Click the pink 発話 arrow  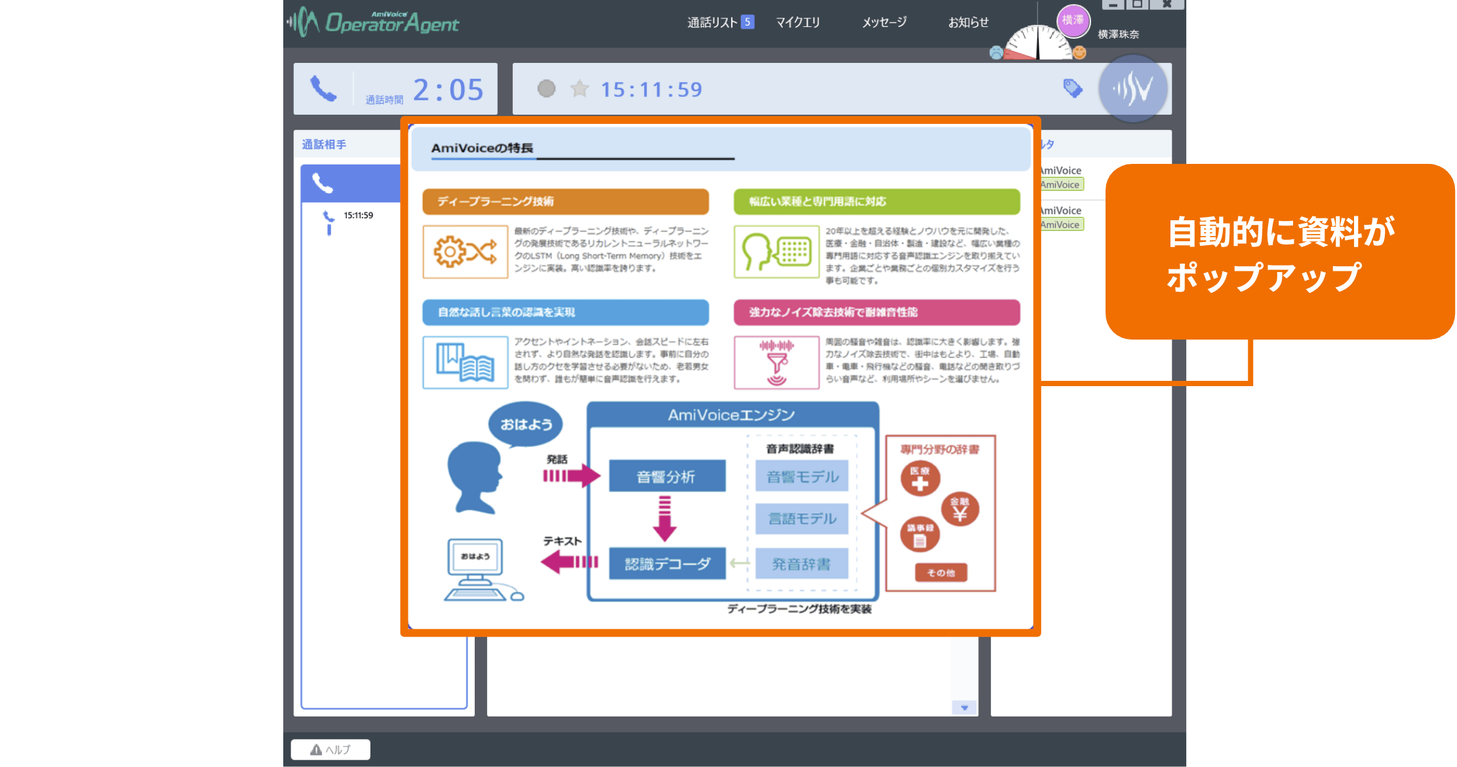pos(571,476)
